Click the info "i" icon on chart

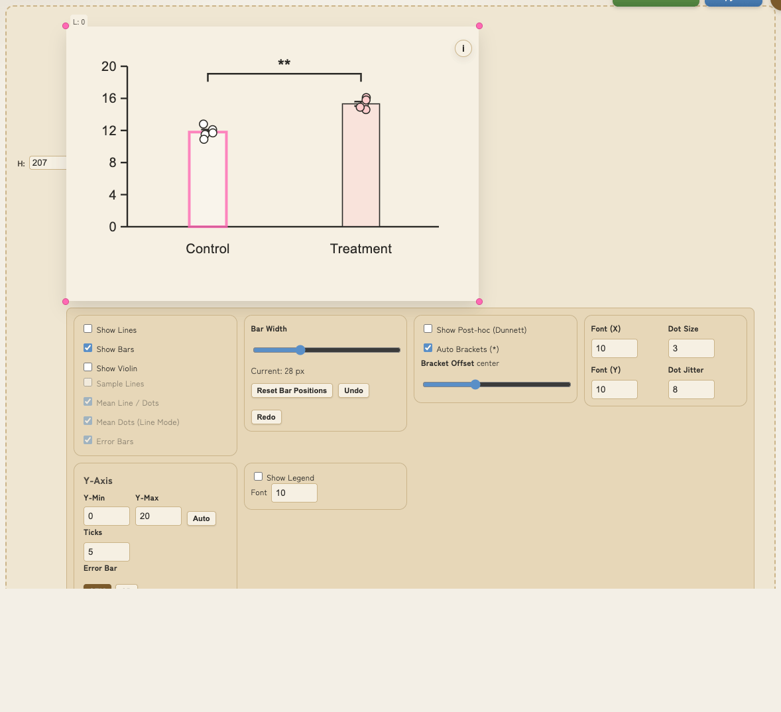463,48
